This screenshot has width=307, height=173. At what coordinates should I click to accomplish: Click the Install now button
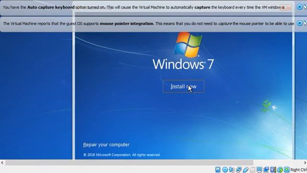[183, 86]
